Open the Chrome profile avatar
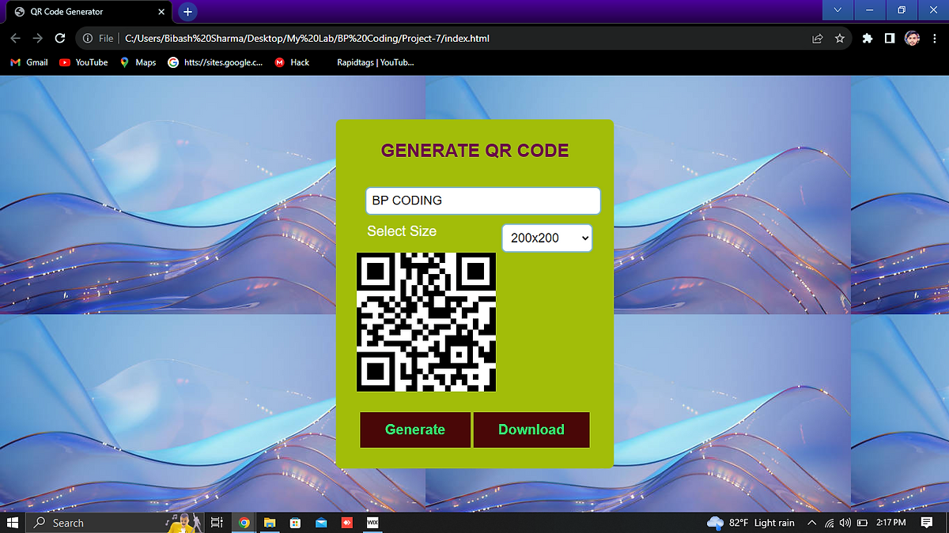The image size is (949, 533). 912,38
